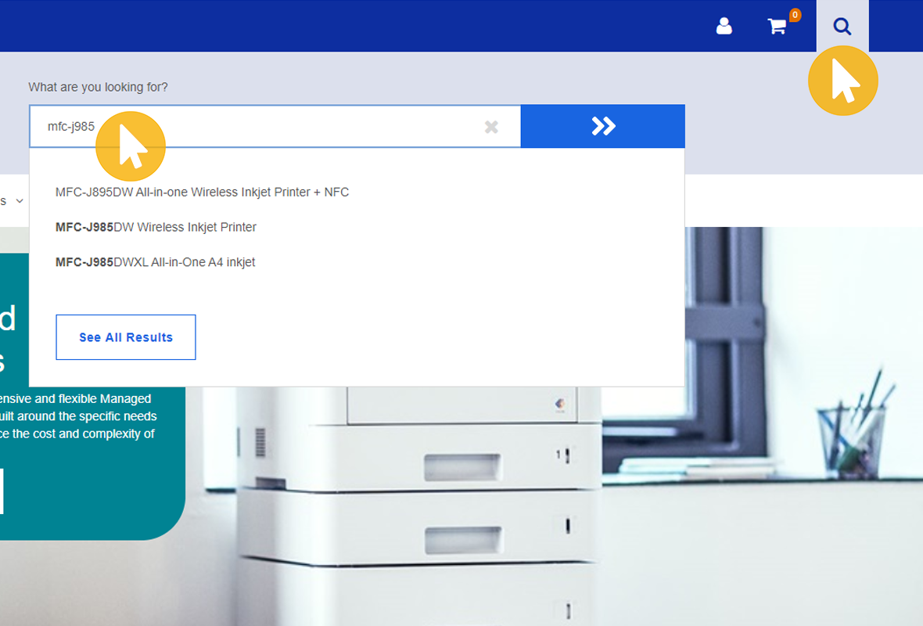Viewport: 923px width, 626px height.
Task: Click See All Results button
Action: click(126, 337)
